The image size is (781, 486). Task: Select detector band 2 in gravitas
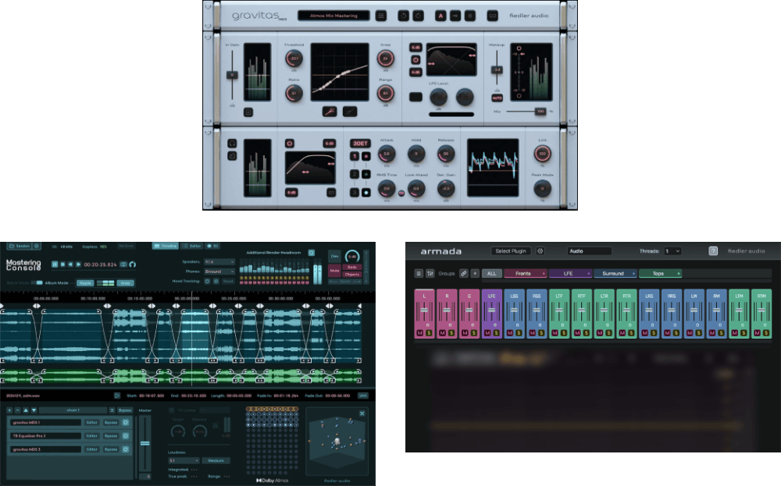pos(355,174)
